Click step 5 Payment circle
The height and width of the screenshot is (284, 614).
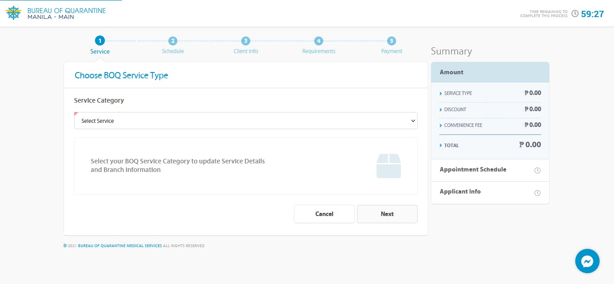[392, 41]
